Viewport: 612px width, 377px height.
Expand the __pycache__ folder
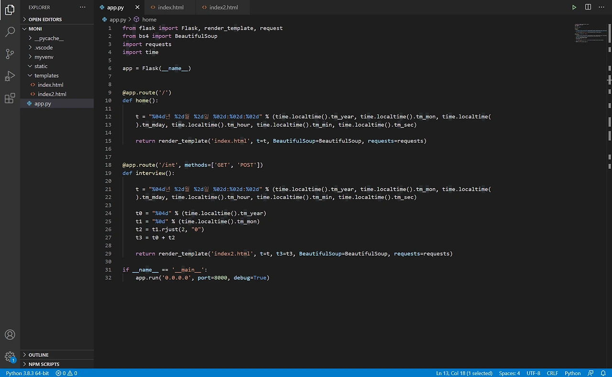57,38
